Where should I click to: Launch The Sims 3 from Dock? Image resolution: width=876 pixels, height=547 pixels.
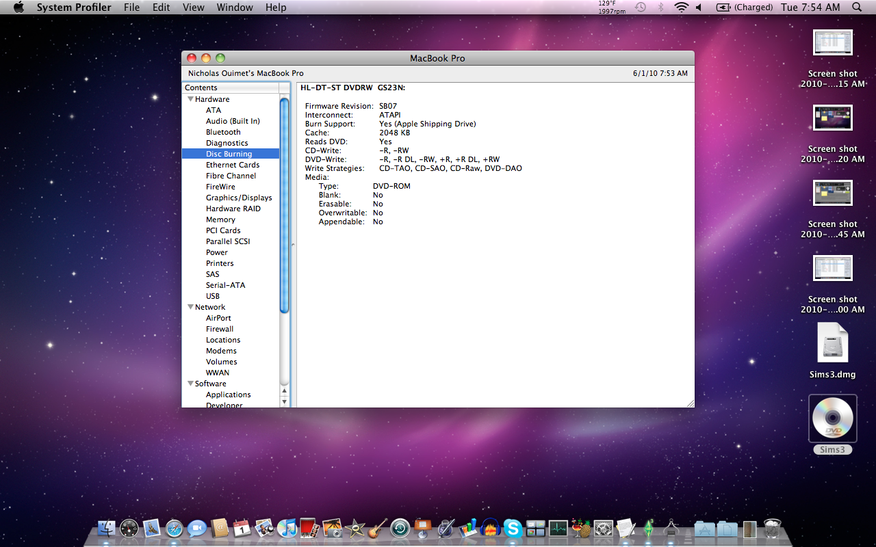[x=648, y=528]
